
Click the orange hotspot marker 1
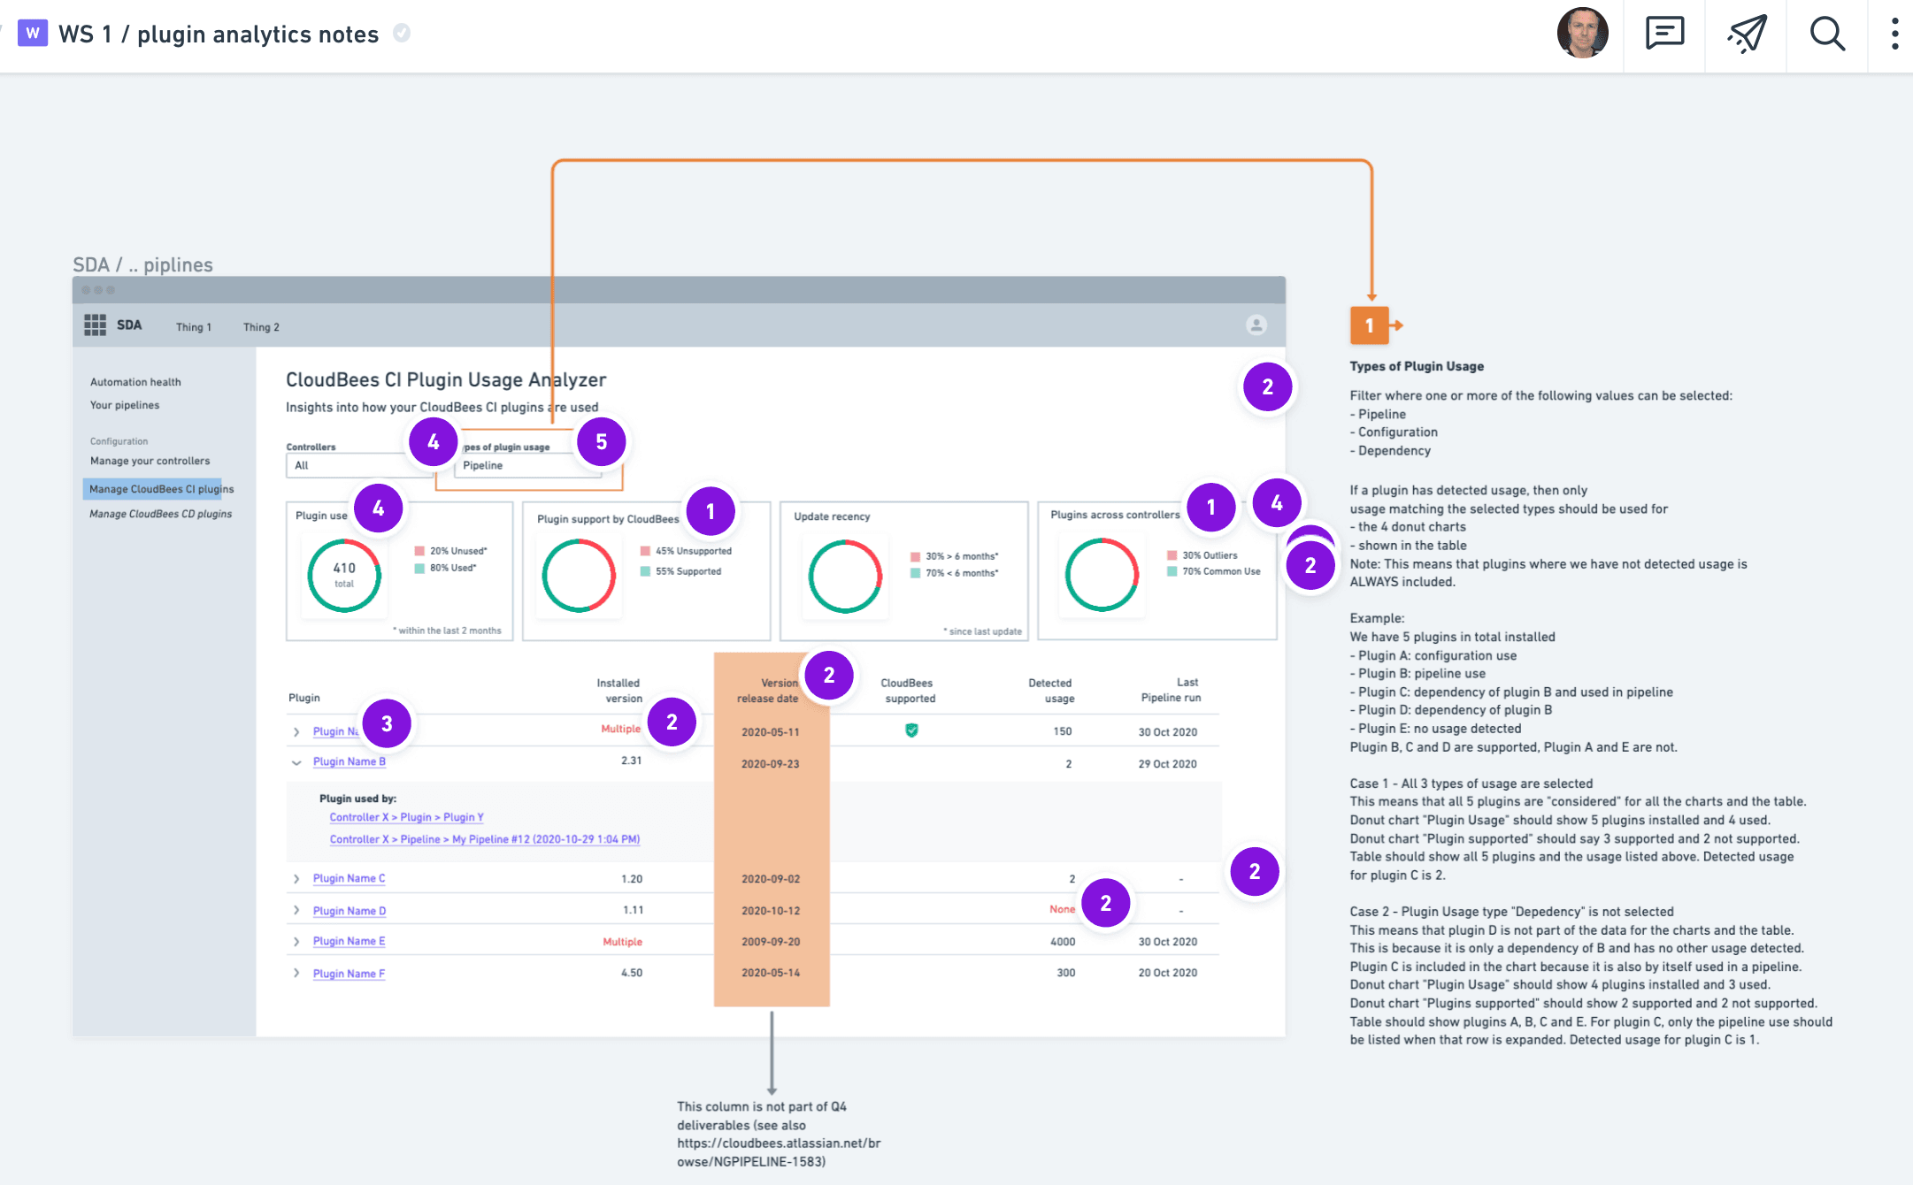tap(1369, 325)
